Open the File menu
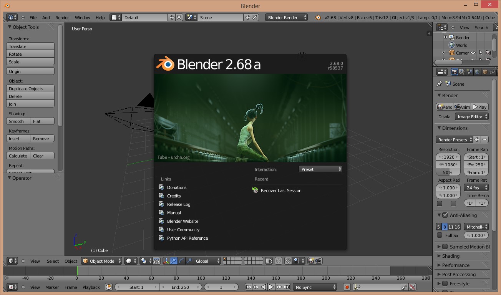Screen dimensions: 501x295 [33, 18]
